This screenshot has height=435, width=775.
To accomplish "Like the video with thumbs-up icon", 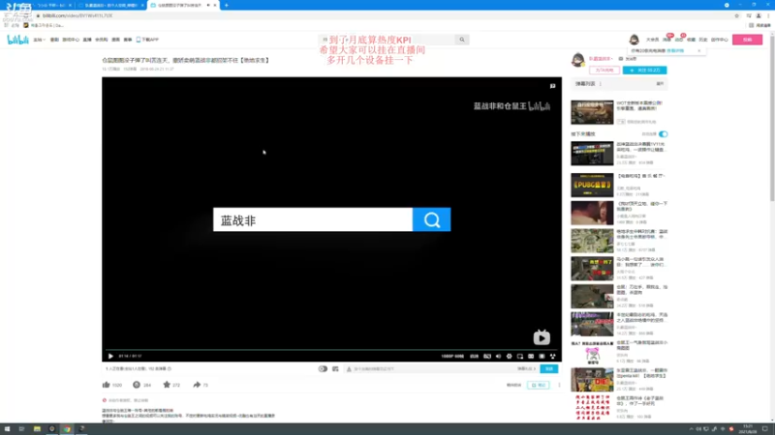I will tap(107, 385).
